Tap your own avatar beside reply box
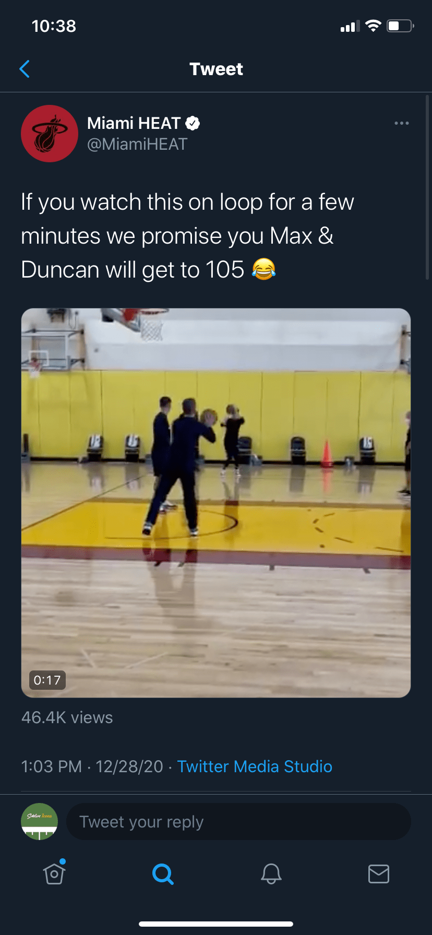The height and width of the screenshot is (935, 432). (x=40, y=821)
